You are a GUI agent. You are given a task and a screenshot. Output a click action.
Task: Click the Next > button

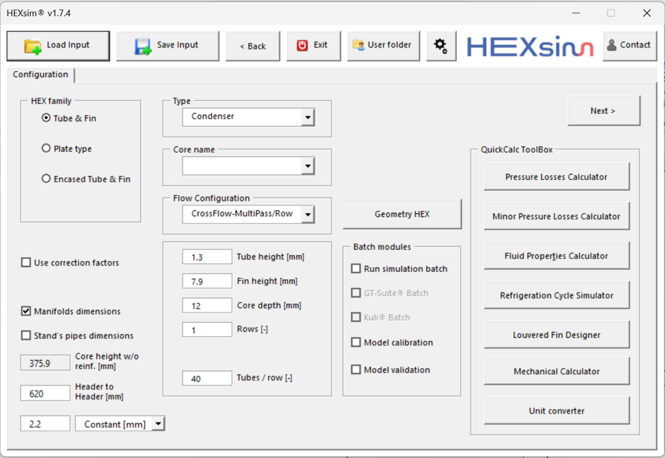603,111
